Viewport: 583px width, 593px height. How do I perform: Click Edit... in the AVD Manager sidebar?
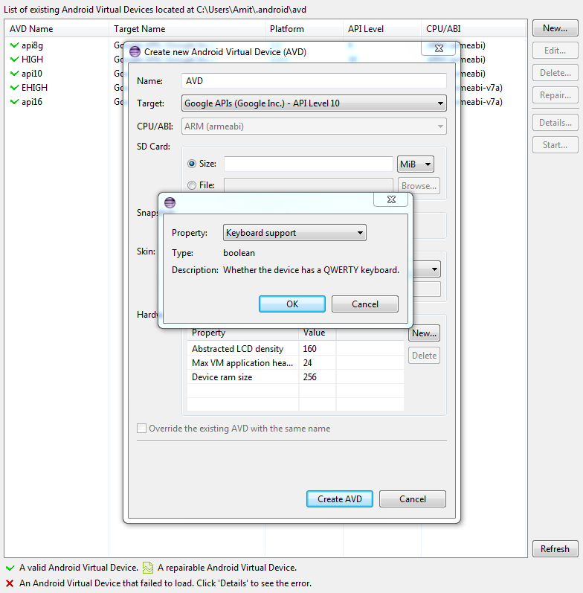point(555,51)
